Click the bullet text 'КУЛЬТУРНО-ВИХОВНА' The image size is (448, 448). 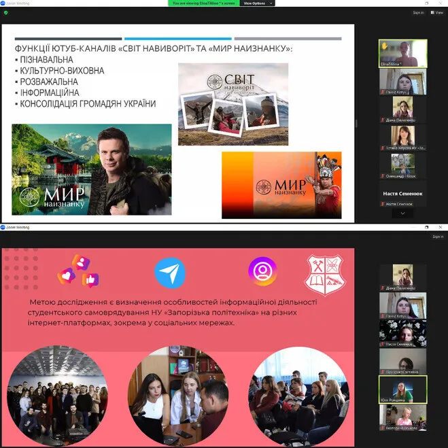point(62,71)
